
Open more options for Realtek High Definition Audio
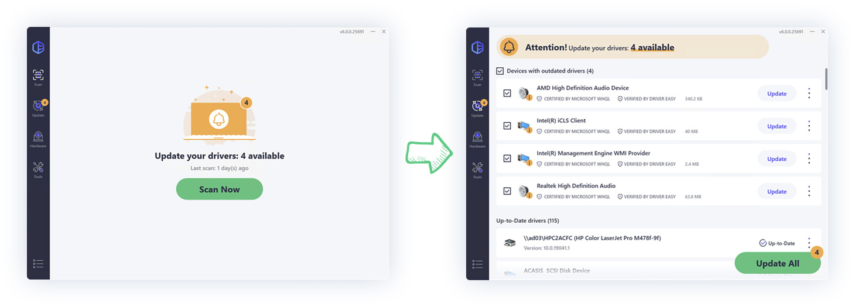click(x=809, y=191)
